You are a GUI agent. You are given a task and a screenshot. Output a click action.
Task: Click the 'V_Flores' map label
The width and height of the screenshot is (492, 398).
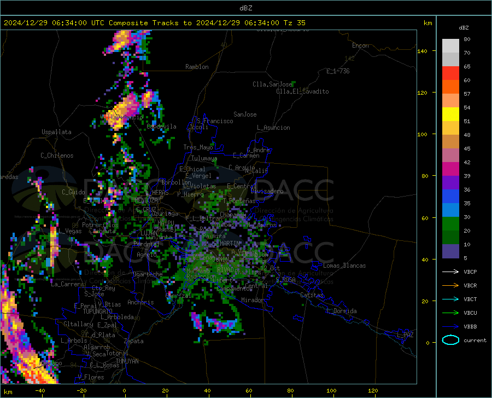(x=91, y=377)
